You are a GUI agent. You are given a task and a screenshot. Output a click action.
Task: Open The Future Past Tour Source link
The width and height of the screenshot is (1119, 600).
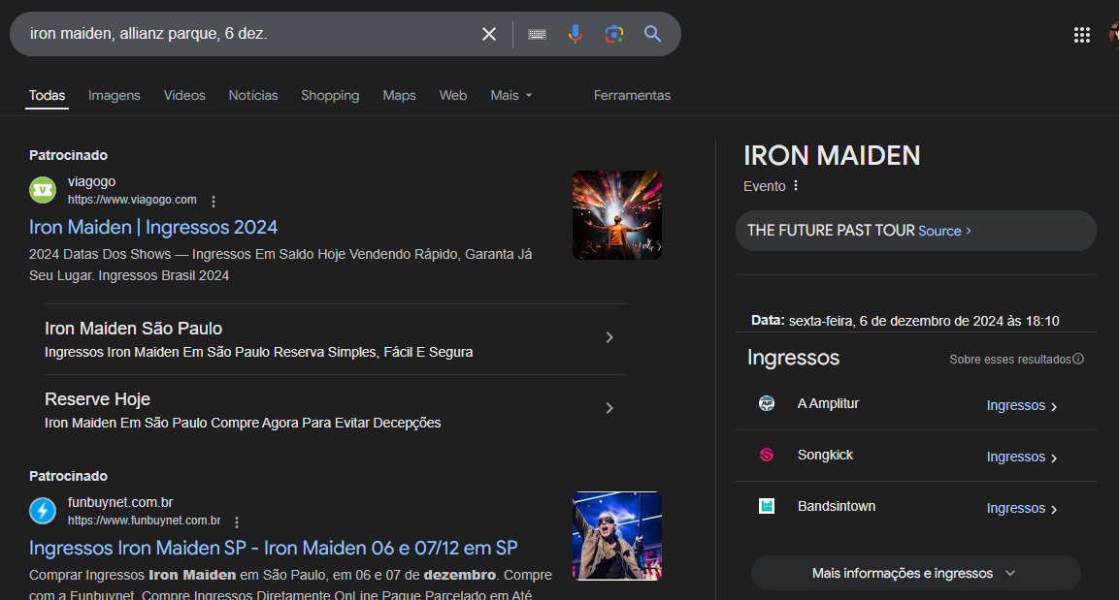[944, 231]
